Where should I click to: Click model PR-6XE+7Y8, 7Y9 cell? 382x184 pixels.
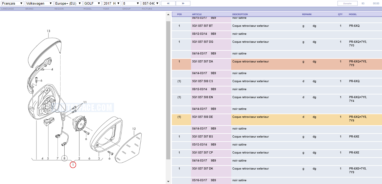(358, 170)
